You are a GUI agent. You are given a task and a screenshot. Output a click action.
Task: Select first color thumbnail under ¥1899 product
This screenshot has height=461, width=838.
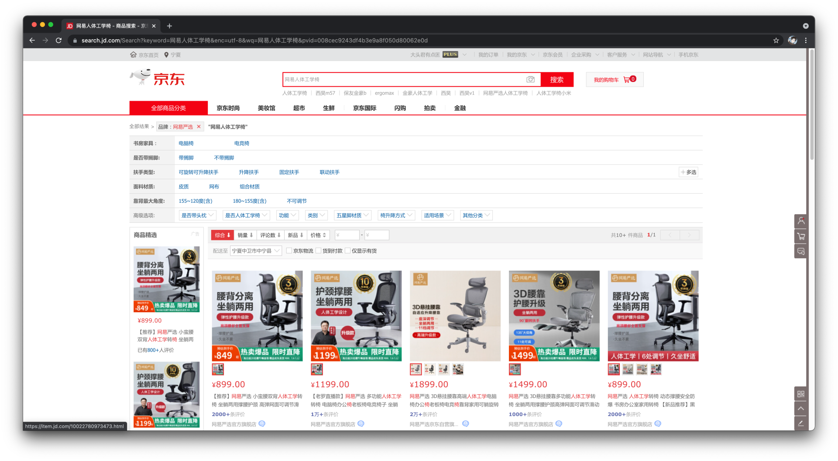[416, 369]
